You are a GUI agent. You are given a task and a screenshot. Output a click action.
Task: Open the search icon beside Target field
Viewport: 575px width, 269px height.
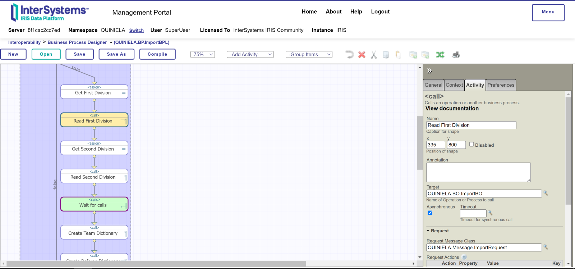click(x=546, y=193)
